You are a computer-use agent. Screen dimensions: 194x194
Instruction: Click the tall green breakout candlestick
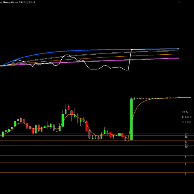[x=131, y=119]
